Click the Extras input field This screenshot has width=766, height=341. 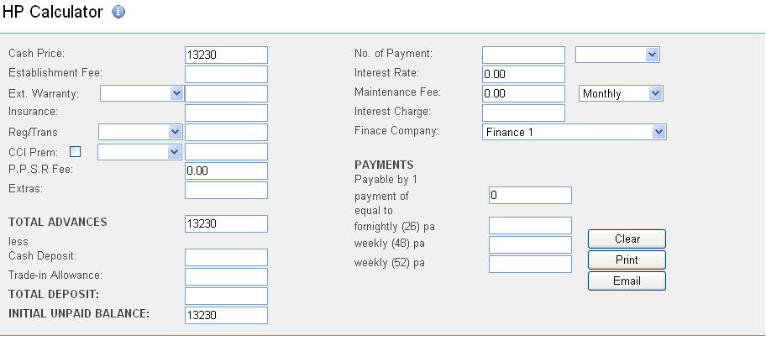[x=226, y=190]
